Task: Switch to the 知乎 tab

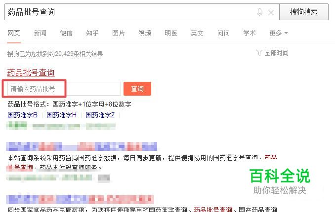Action: 92,33
